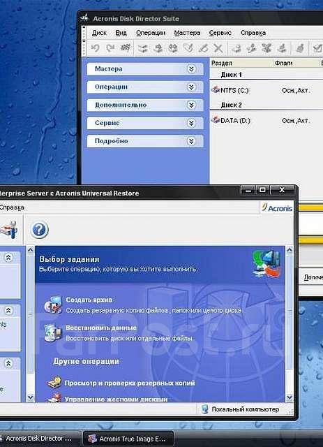Switch to Acronis True Image taskbar button
The image size is (323, 447).
(x=128, y=438)
